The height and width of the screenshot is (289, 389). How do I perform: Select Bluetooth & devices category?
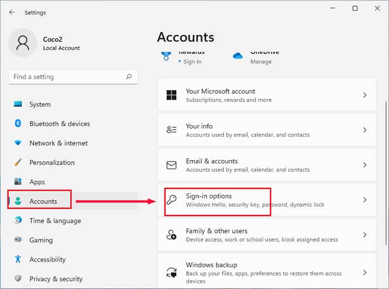pos(73,123)
